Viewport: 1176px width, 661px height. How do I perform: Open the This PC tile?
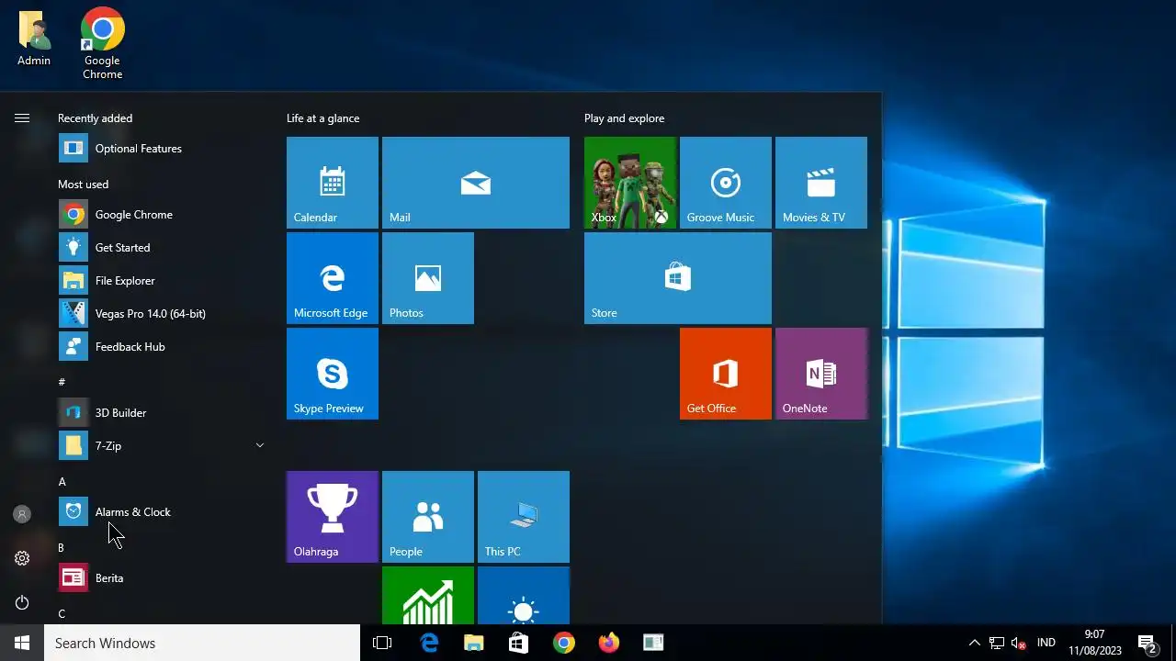(524, 517)
